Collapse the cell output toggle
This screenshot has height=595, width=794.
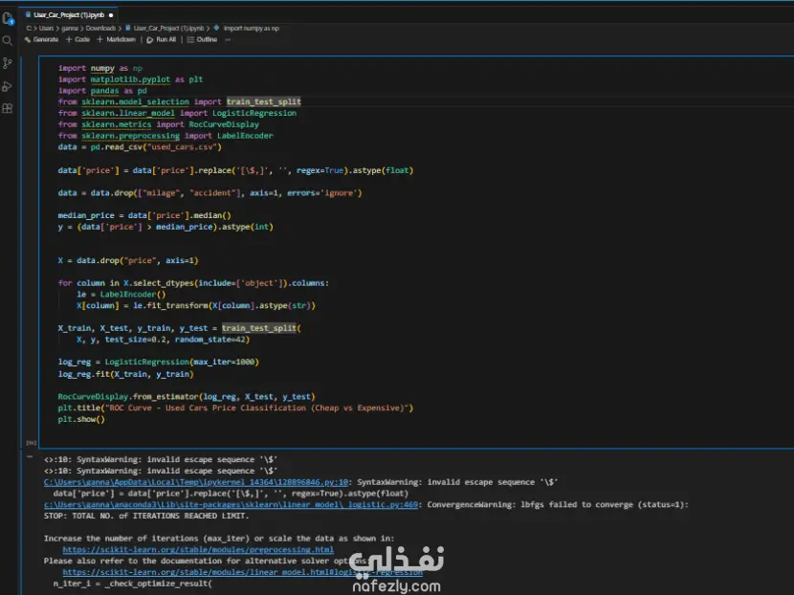30,456
